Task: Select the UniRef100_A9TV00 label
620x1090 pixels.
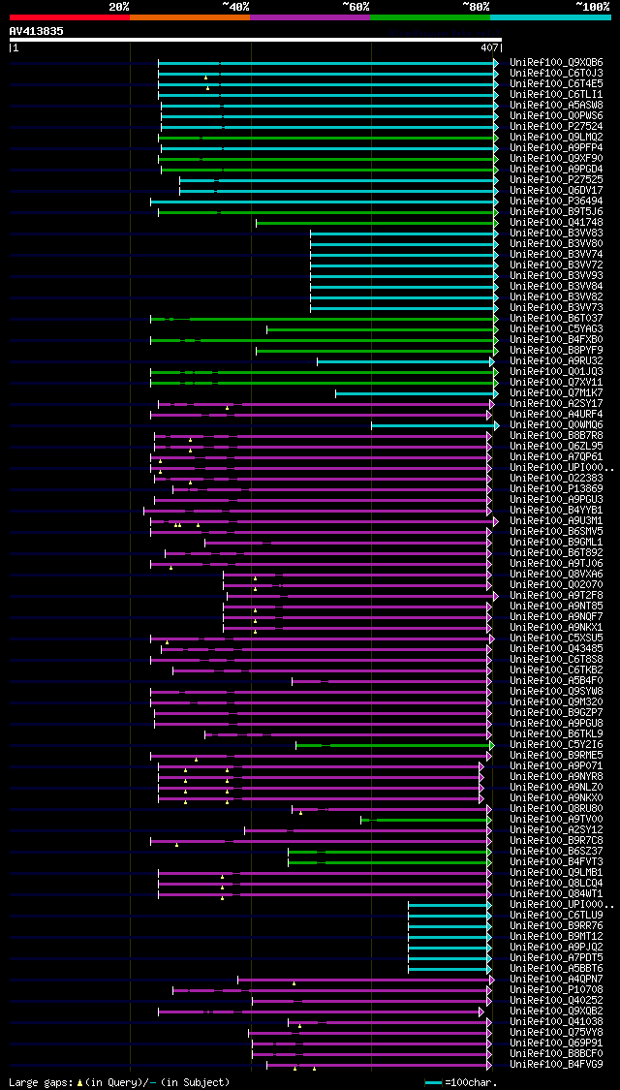Action: (x=556, y=820)
